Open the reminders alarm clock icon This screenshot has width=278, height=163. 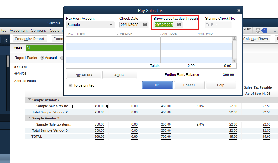pos(258,31)
